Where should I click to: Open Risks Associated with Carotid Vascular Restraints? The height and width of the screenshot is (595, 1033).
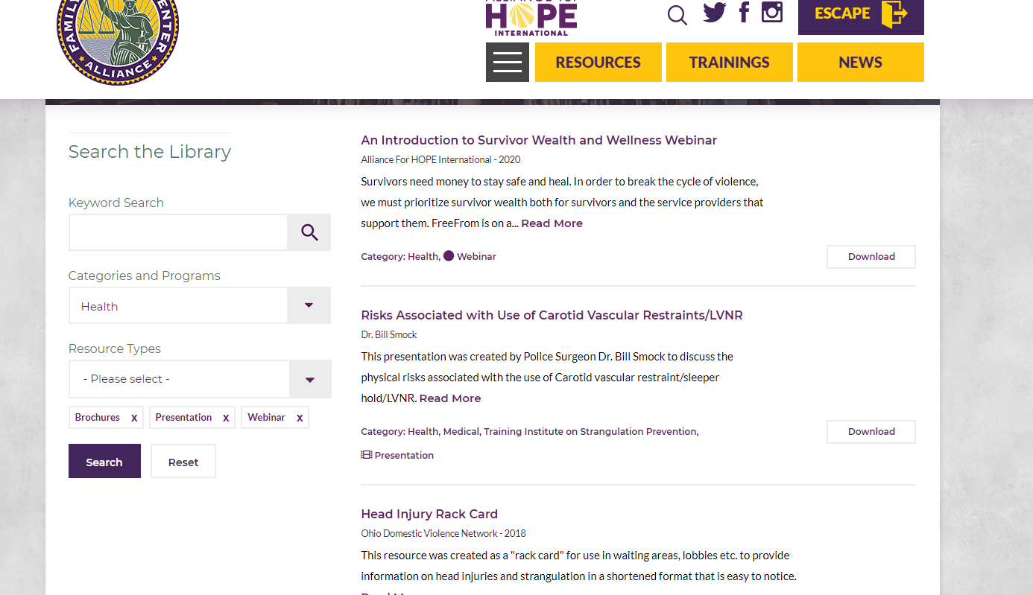552,315
